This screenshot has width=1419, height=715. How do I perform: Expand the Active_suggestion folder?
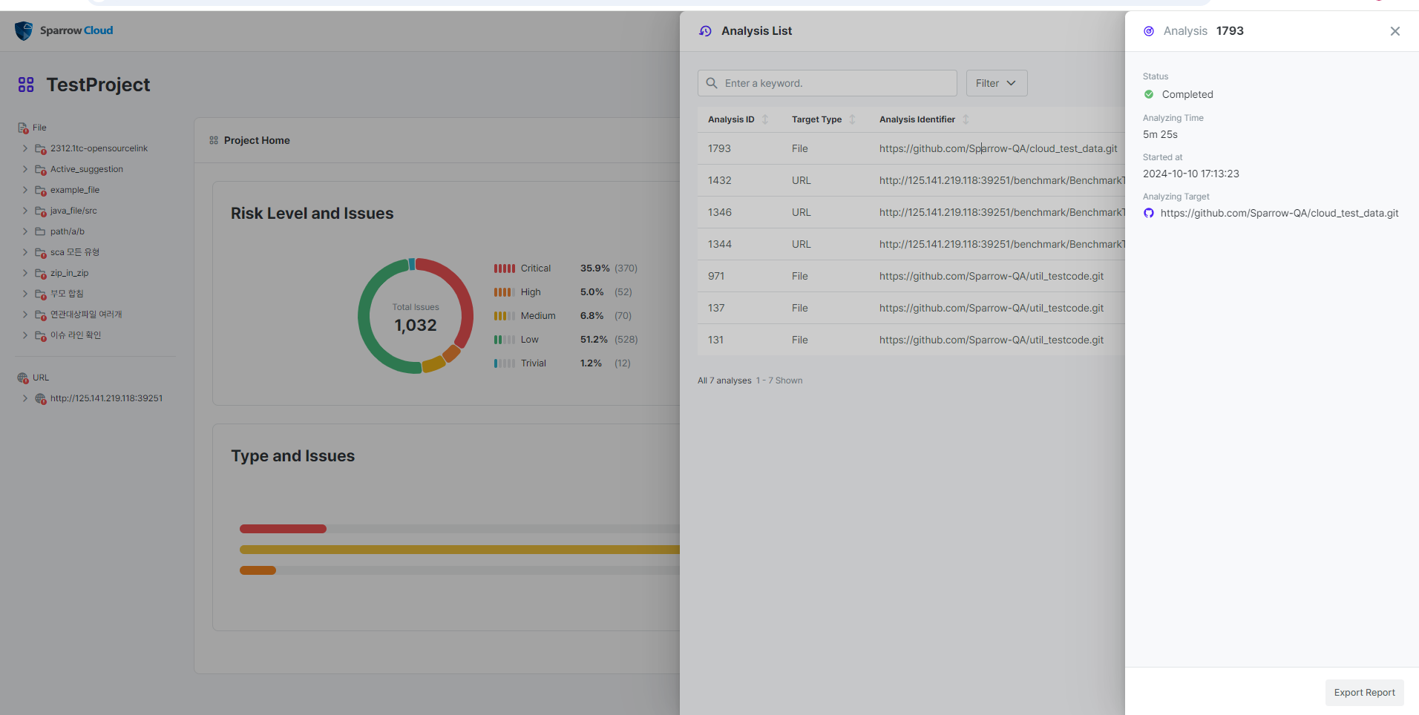click(25, 169)
